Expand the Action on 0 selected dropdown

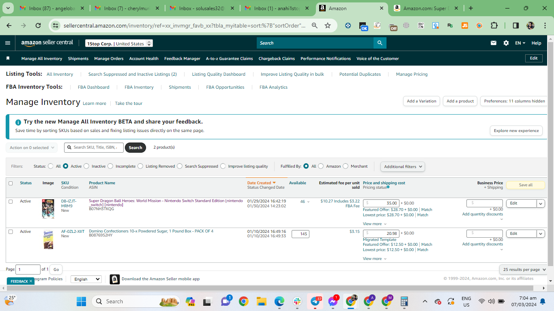tap(32, 148)
